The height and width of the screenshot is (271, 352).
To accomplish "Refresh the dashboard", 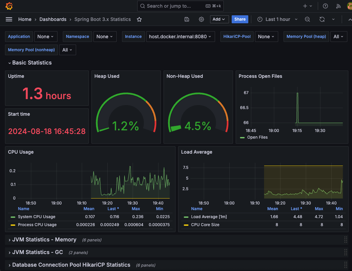I will tap(322, 19).
